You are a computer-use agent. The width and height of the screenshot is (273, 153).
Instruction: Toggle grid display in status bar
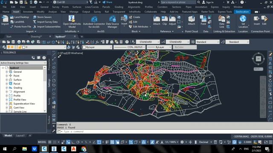point(50,142)
